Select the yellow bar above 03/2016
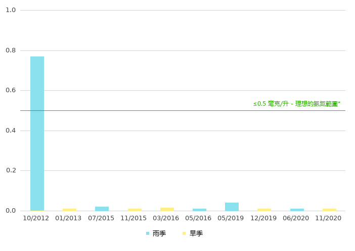This screenshot has width=355, height=251. [167, 209]
